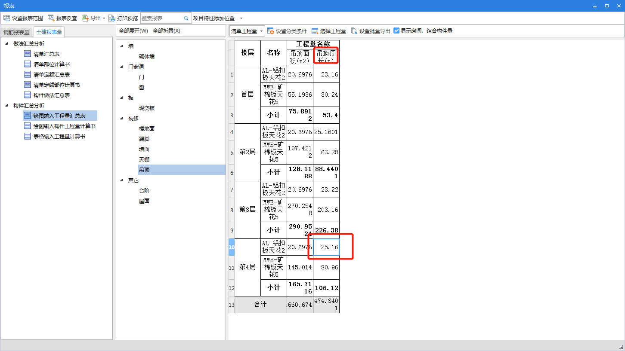Select the cell with value 203.16
625x351 pixels.
click(326, 210)
